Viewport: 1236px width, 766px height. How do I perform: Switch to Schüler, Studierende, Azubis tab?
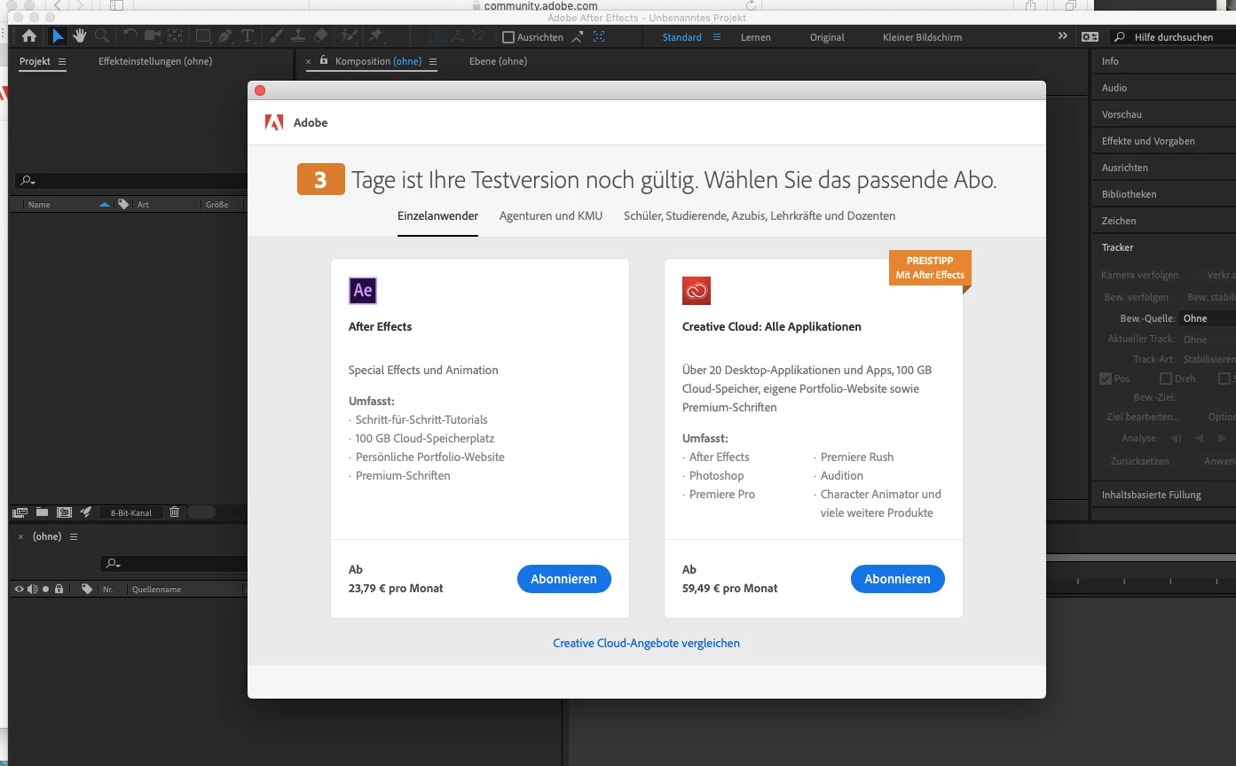point(760,215)
